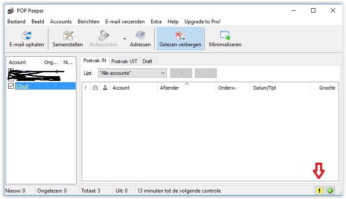Click the Ongelezen: 0 status entry
Screen dimensions: 346x199
tap(52, 191)
